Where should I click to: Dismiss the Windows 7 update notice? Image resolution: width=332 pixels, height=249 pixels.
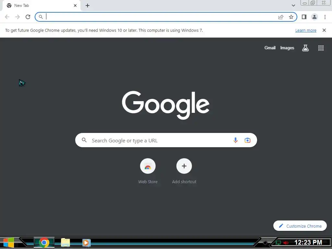[324, 30]
